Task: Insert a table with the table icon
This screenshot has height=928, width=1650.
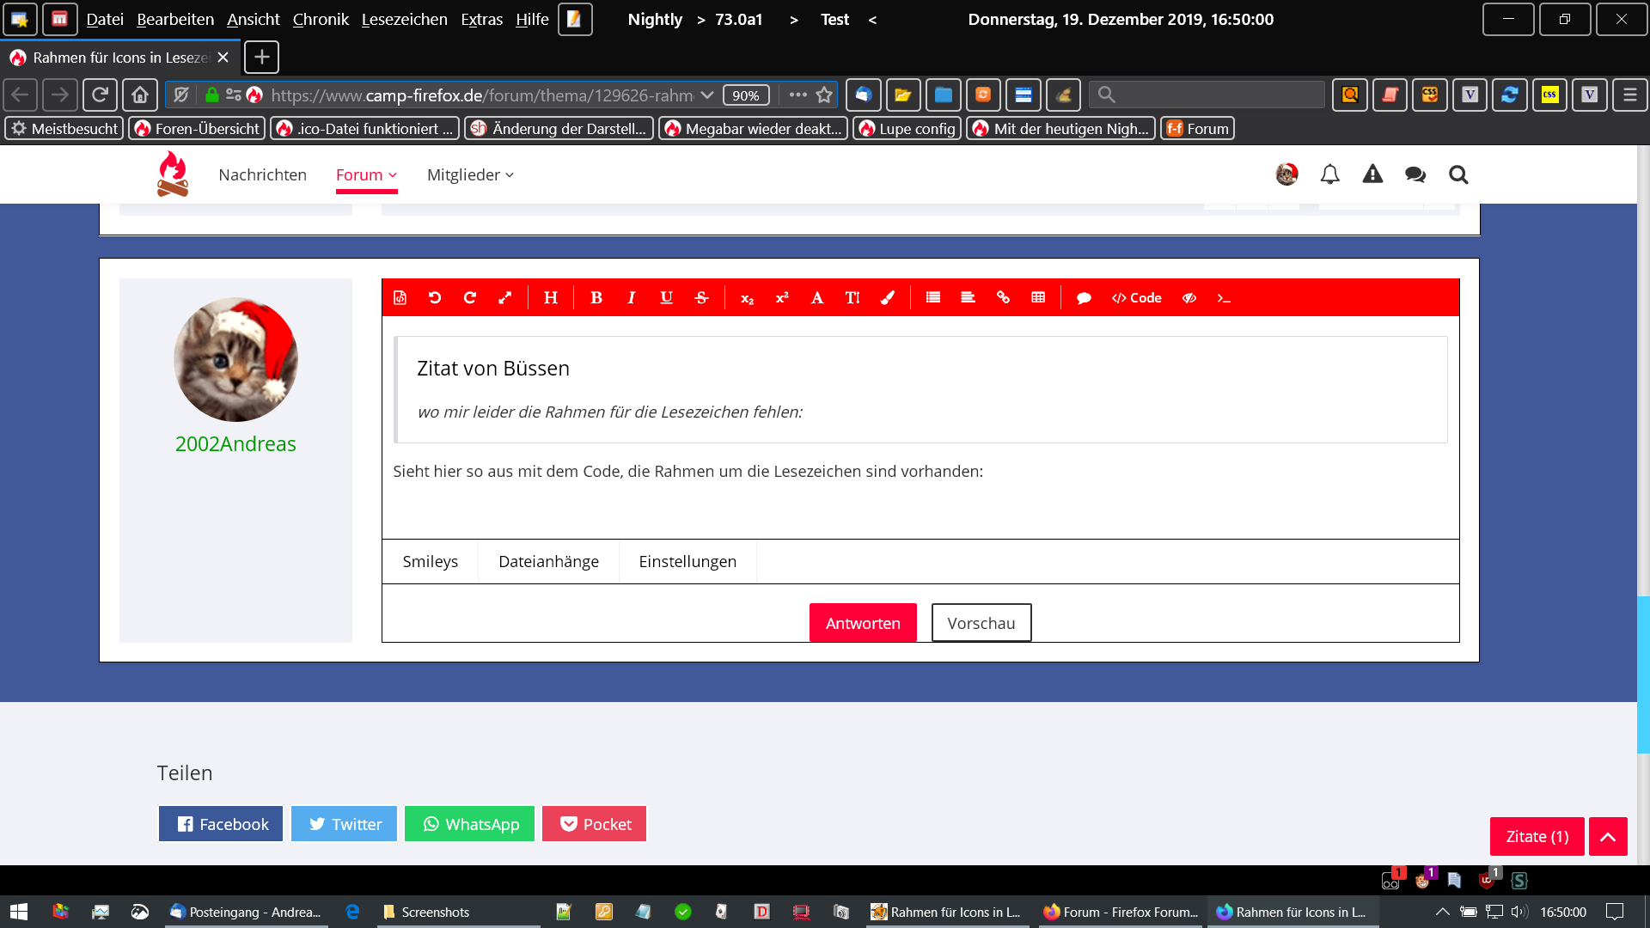Action: [x=1038, y=297]
